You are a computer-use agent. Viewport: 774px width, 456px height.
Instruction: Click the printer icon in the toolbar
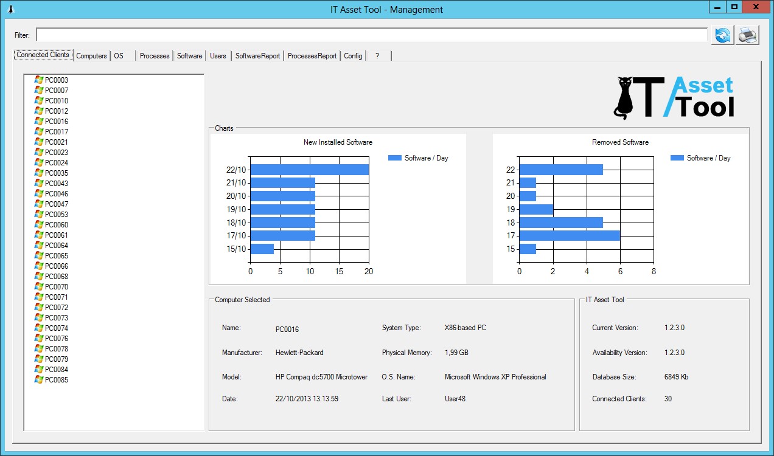tap(747, 35)
